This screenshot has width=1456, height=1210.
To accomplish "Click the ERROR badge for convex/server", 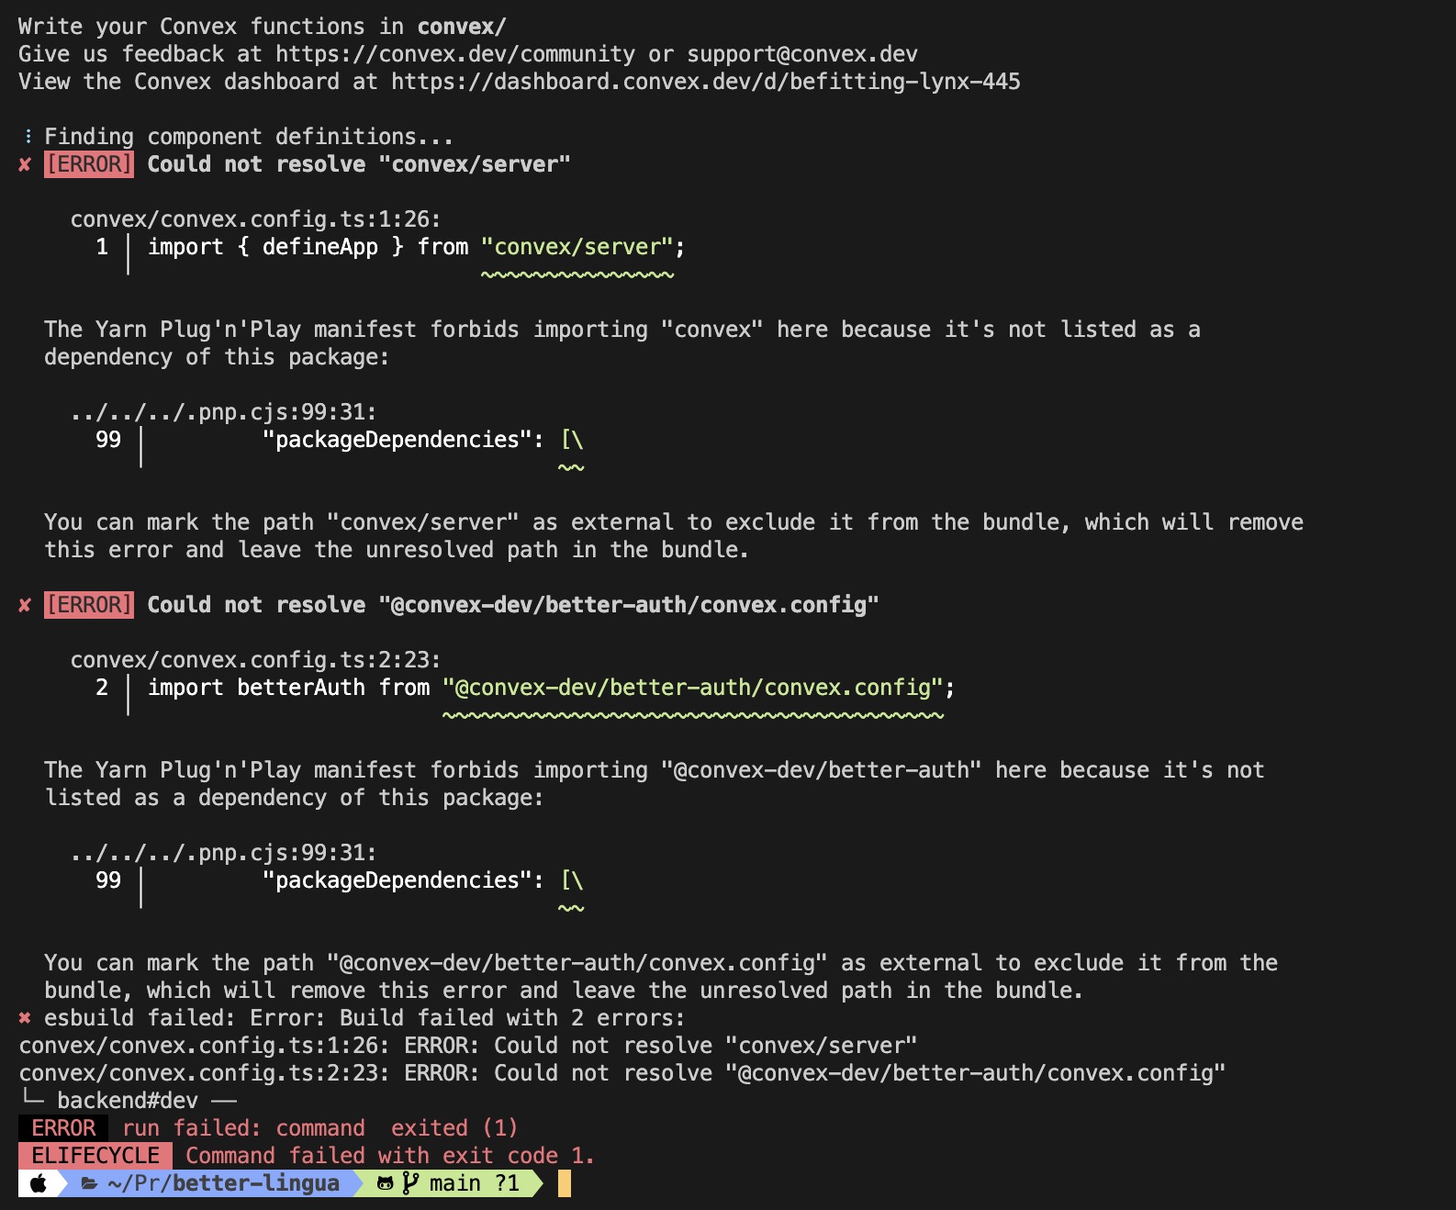I will pyautogui.click(x=89, y=164).
